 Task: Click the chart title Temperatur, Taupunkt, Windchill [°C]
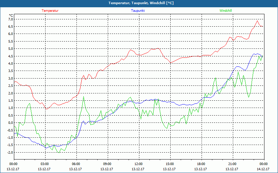tap(141, 3)
